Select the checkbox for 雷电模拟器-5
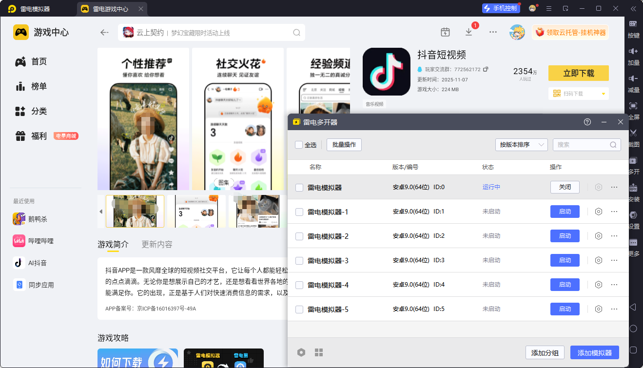This screenshot has width=643, height=368. coord(299,310)
